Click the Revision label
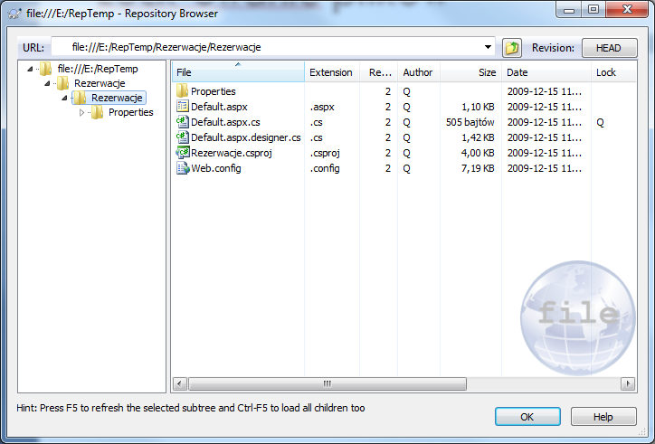The height and width of the screenshot is (444, 655). tap(553, 48)
